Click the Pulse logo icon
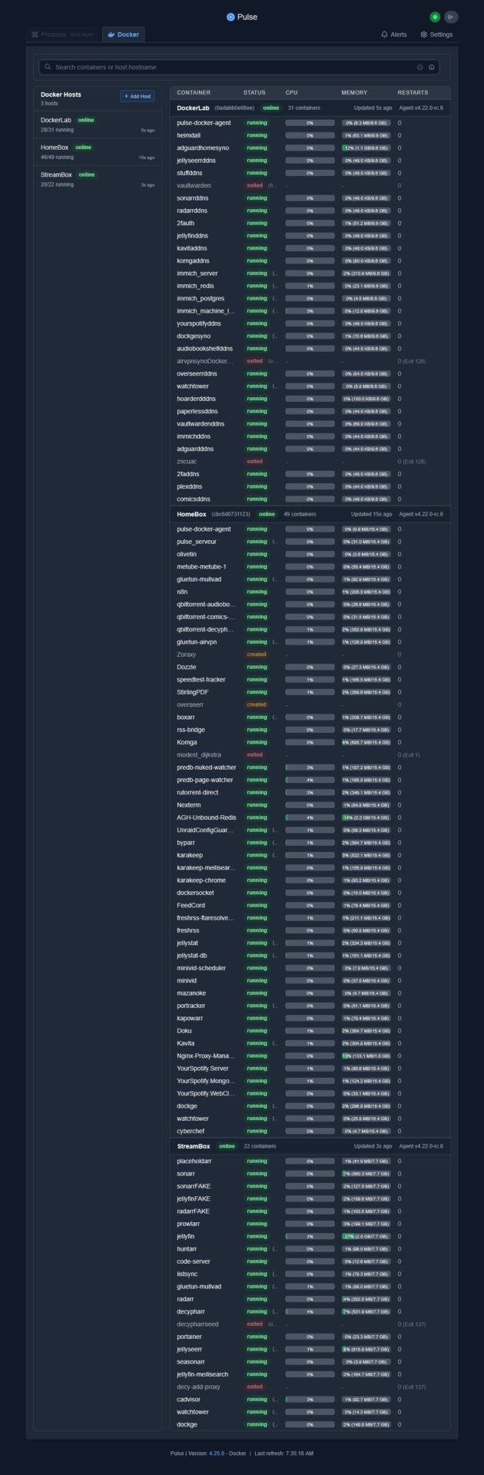484x1475 pixels. click(x=230, y=17)
